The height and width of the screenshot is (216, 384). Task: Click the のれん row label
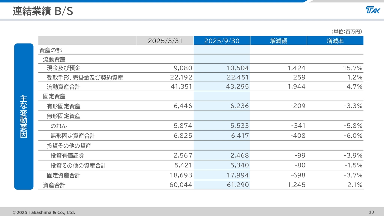pos(58,126)
